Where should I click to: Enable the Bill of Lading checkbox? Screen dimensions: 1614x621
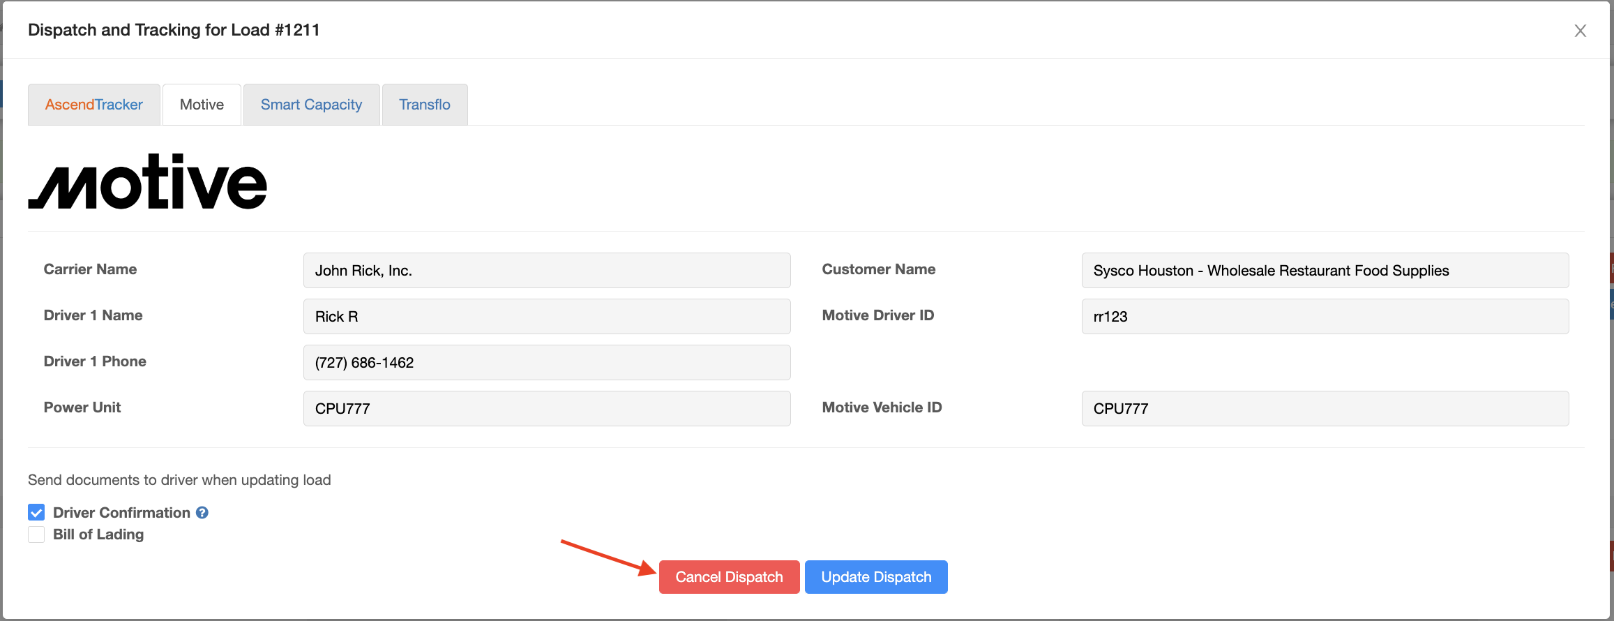36,534
